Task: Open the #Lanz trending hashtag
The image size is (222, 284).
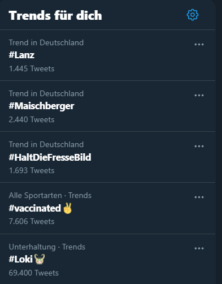Action: click(21, 55)
